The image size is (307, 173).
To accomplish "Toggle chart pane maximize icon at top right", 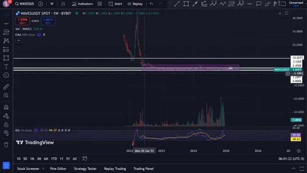I will (286, 13).
